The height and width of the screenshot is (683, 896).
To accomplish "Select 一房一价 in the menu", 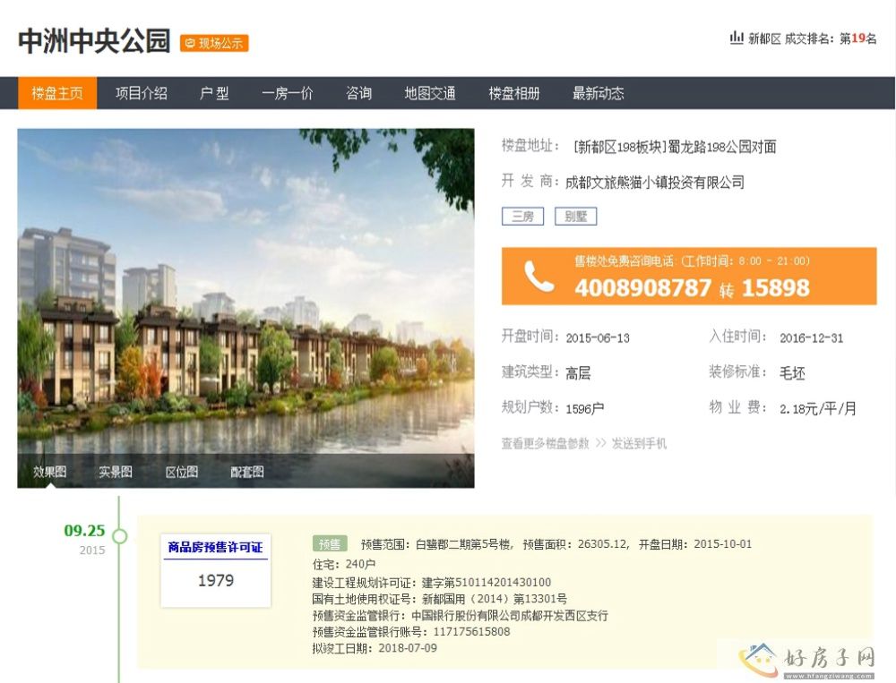I will point(287,93).
